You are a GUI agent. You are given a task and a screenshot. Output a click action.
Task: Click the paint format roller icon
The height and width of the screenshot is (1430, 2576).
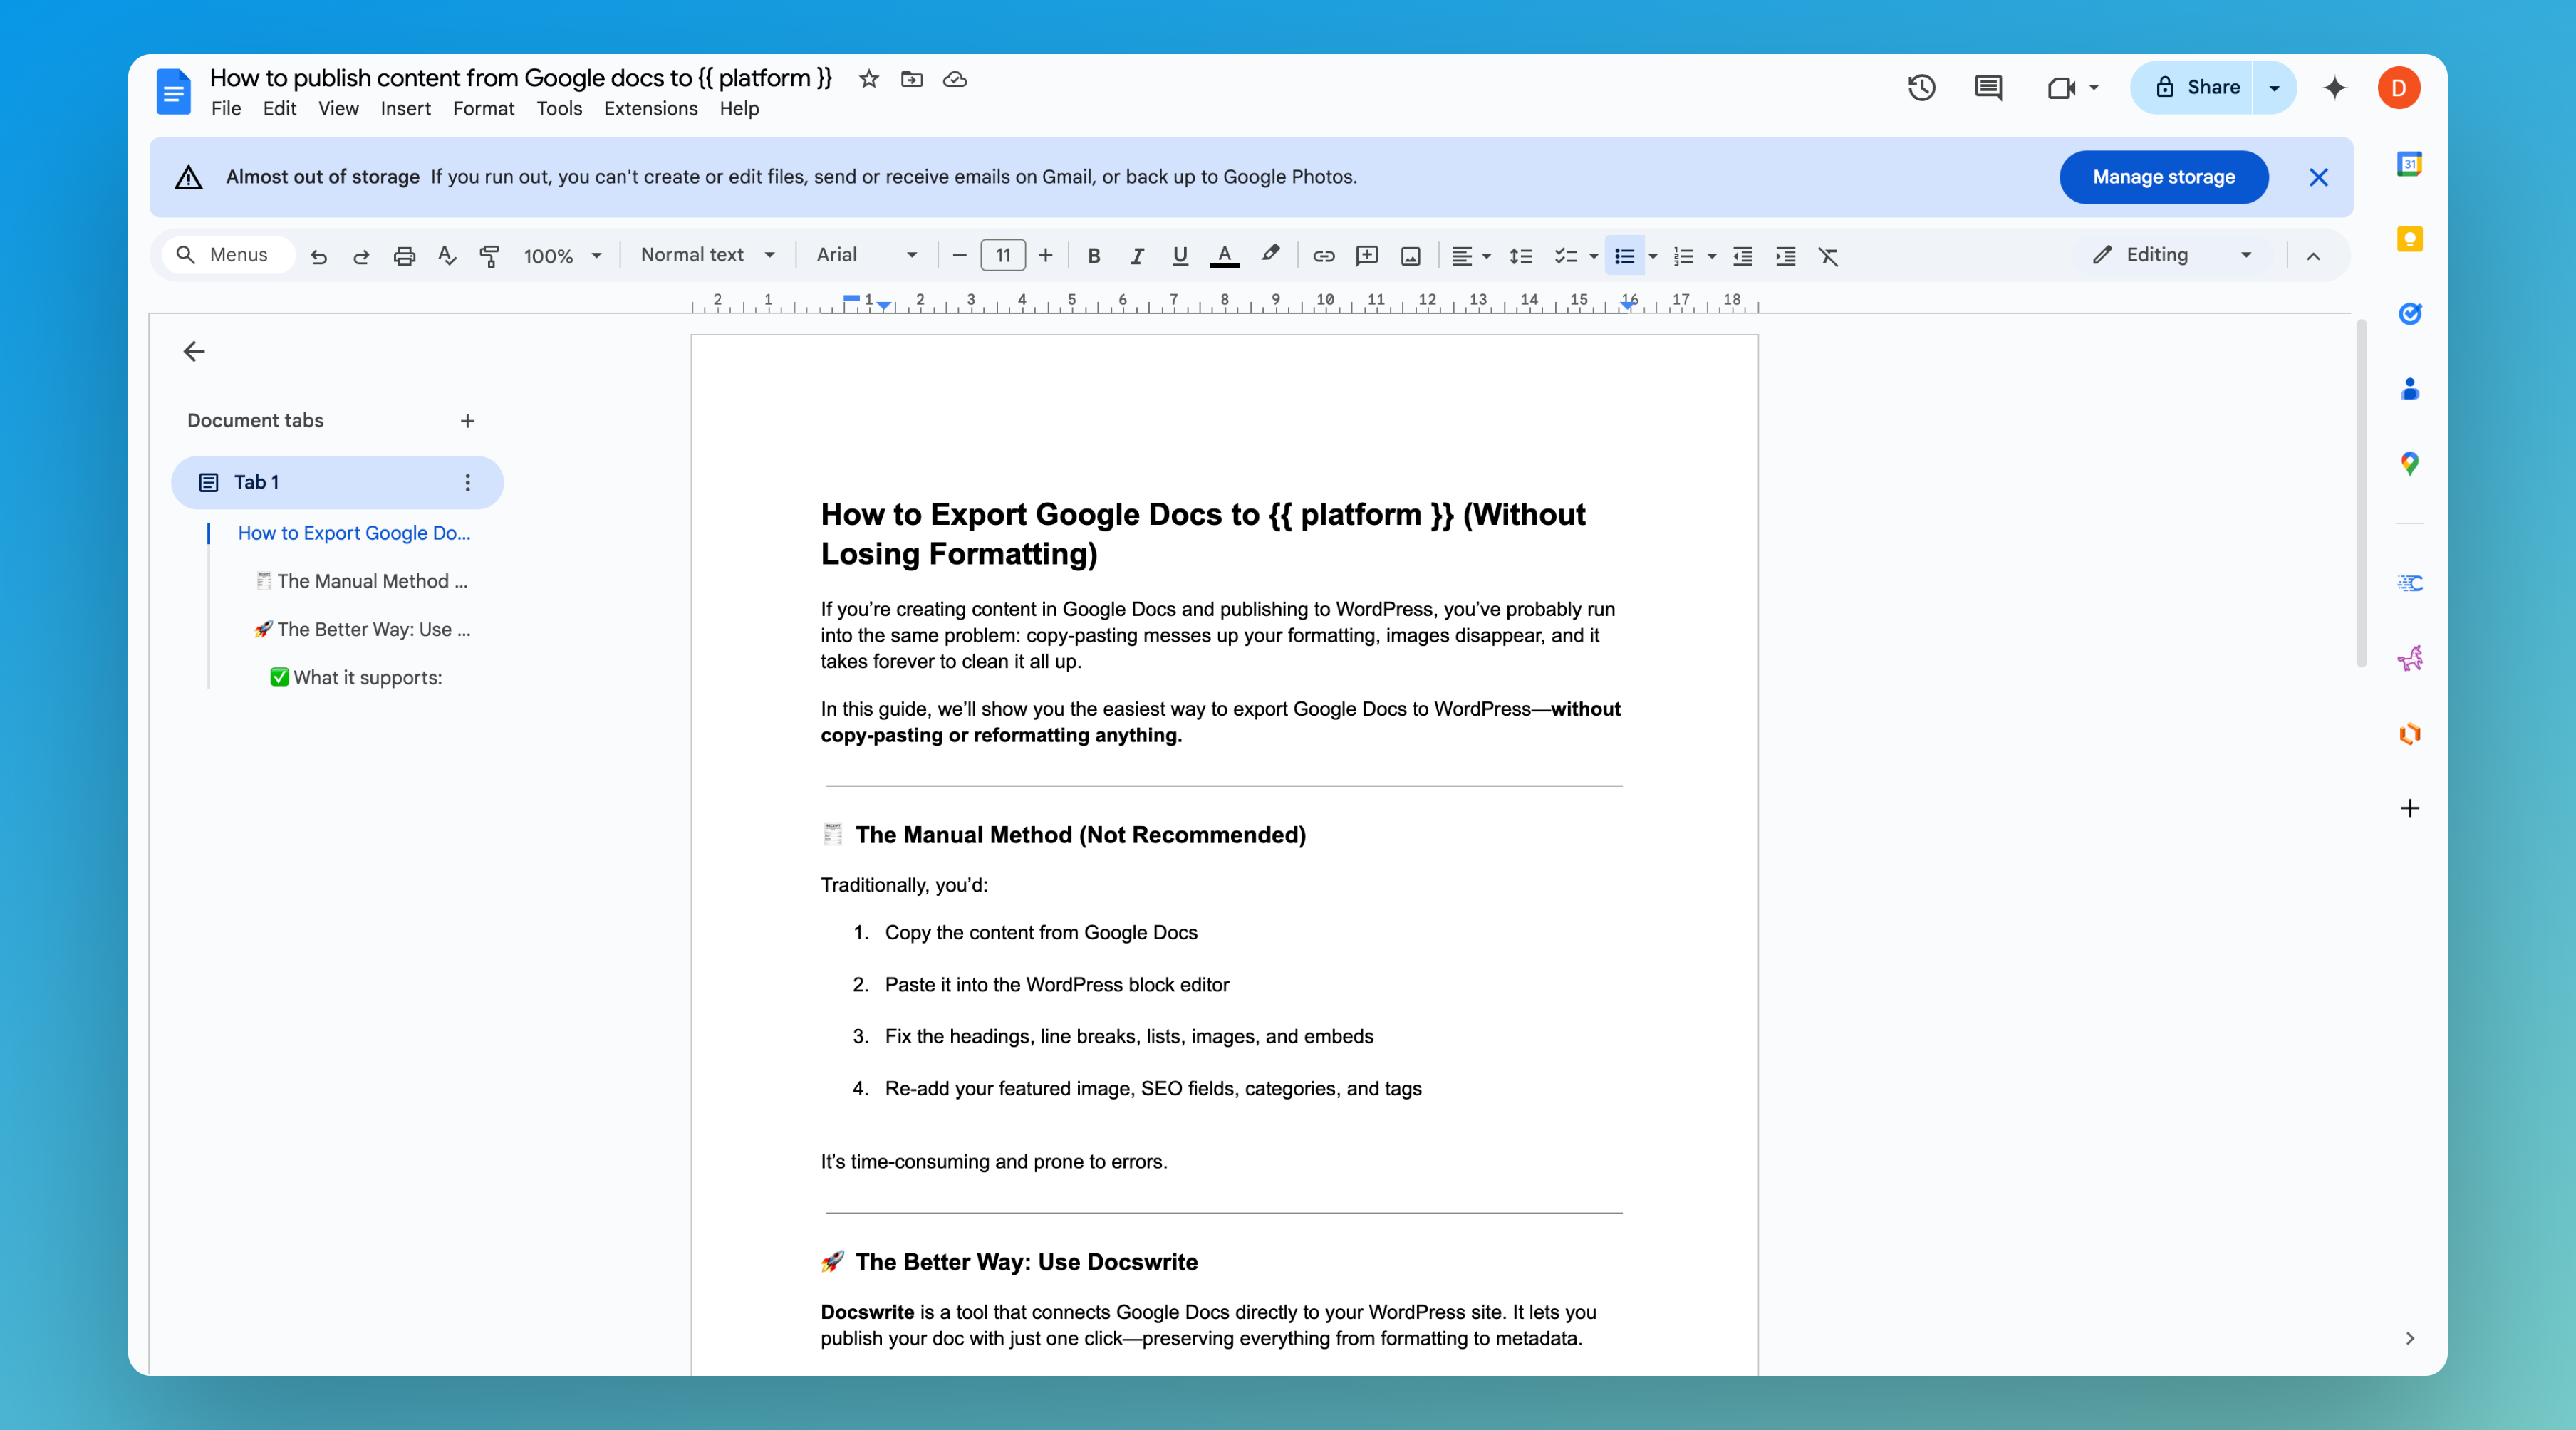(489, 256)
